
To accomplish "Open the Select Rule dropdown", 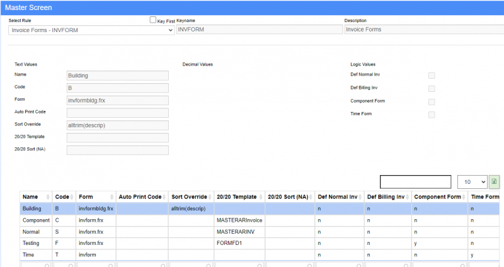I will [x=91, y=30].
